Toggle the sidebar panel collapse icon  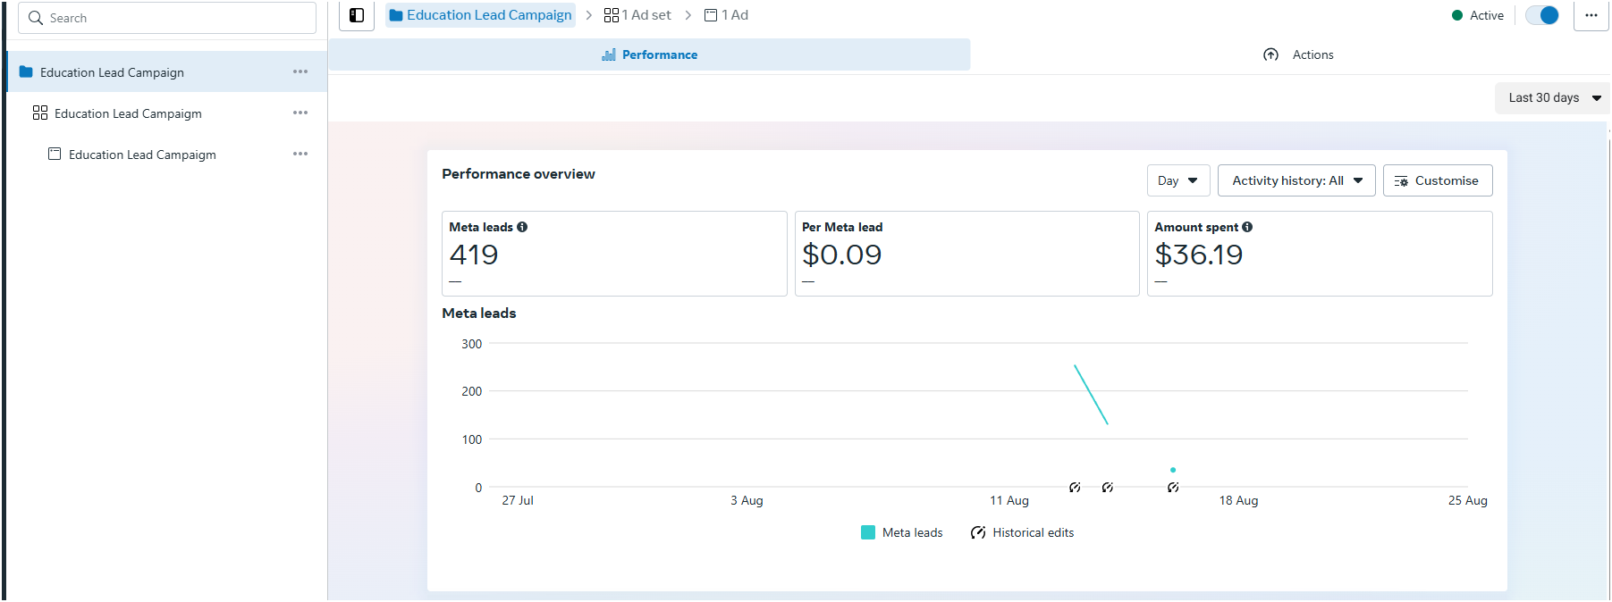point(357,15)
